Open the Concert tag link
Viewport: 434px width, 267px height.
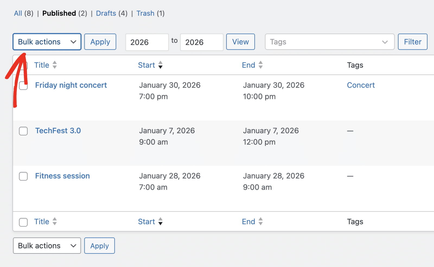tap(361, 85)
